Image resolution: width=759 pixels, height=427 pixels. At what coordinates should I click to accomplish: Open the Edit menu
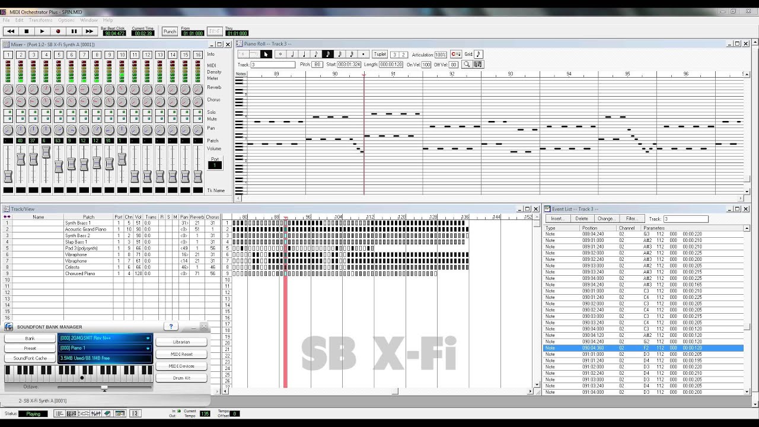point(20,20)
